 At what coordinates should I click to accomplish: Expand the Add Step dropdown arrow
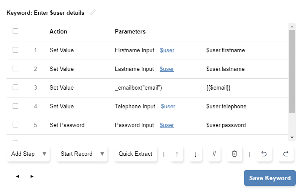tap(44, 154)
